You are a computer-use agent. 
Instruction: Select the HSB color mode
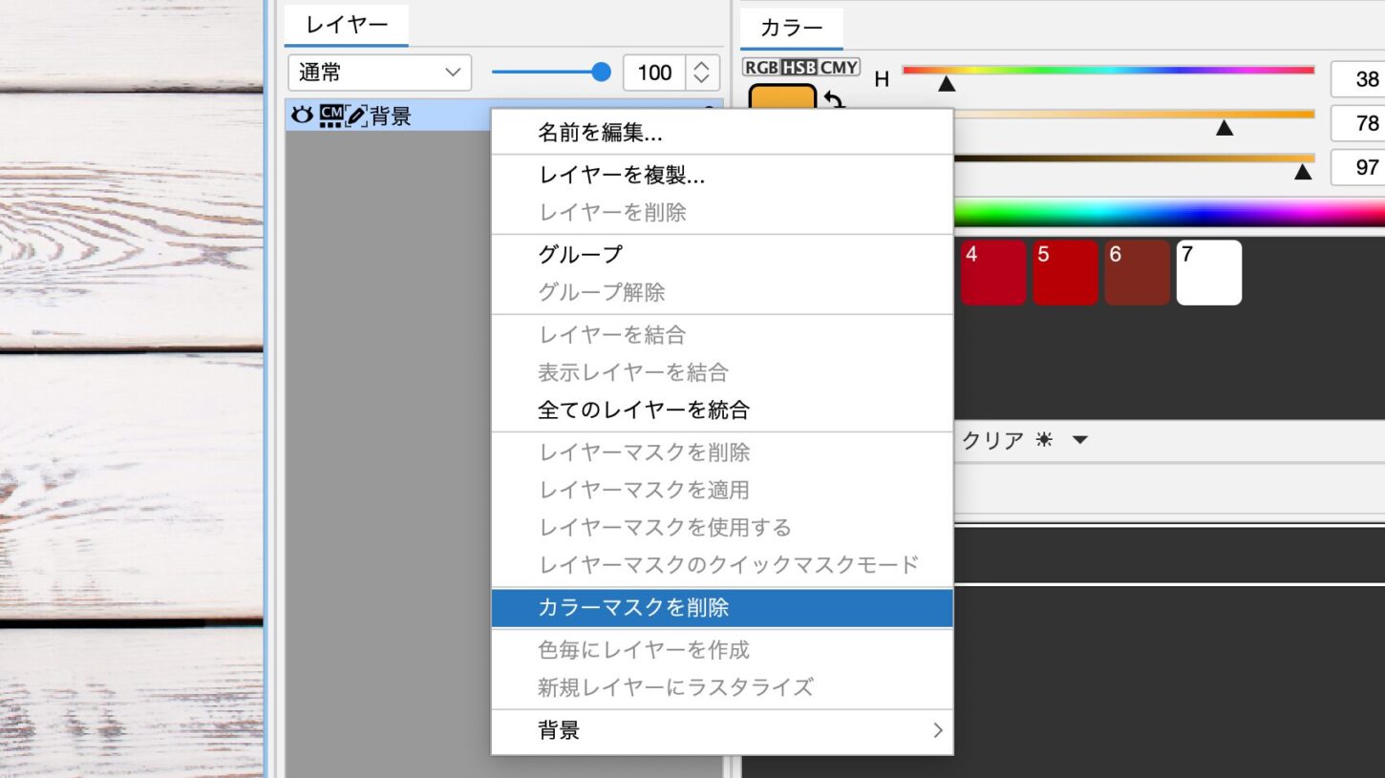[x=799, y=68]
